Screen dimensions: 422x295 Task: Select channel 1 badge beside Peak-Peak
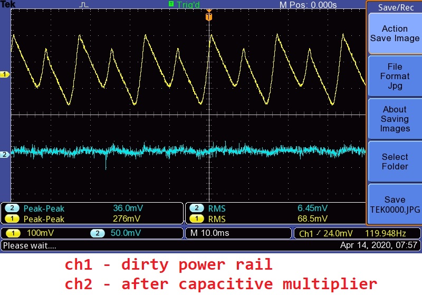[x=12, y=219]
